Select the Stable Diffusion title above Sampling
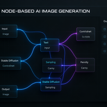 pyautogui.click(x=51, y=82)
